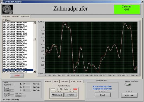The width and height of the screenshot is (144, 102).
Task: Click the file list scroll down arrow
Action: 34,72
